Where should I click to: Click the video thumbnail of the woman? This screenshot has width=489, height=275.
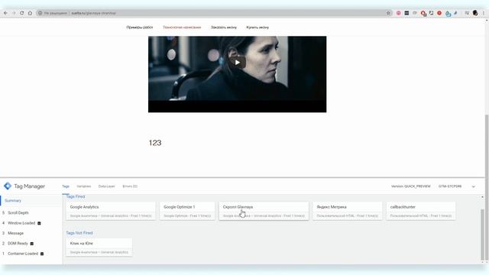pyautogui.click(x=238, y=74)
